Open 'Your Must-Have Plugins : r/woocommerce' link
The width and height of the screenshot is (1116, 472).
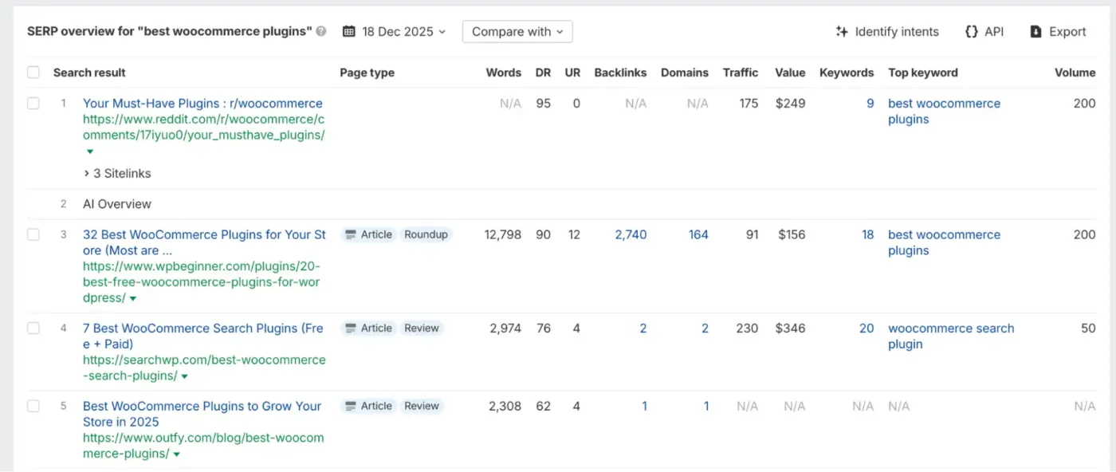[x=202, y=104]
